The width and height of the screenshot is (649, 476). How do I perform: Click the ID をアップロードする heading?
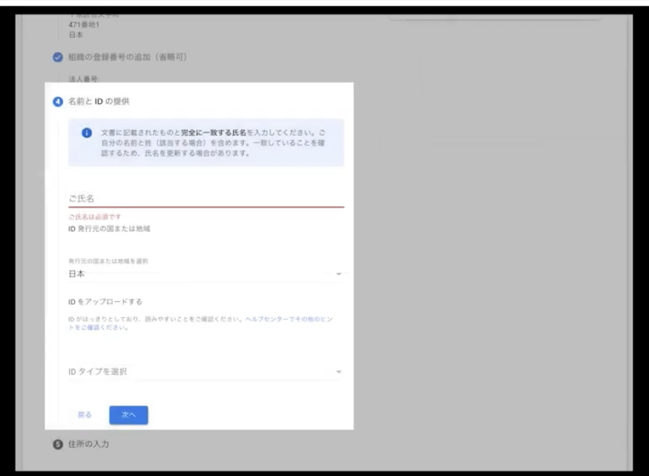point(105,302)
